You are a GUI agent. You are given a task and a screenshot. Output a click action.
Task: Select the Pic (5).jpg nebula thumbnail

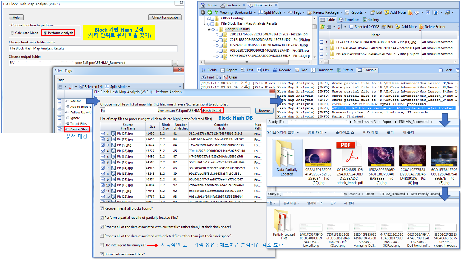tap(444, 156)
